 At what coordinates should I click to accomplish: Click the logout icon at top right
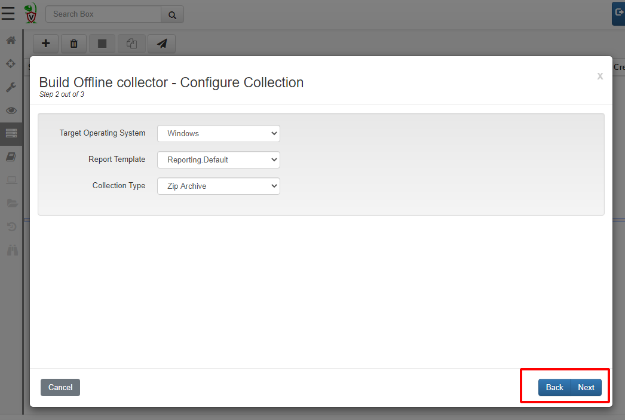point(618,13)
